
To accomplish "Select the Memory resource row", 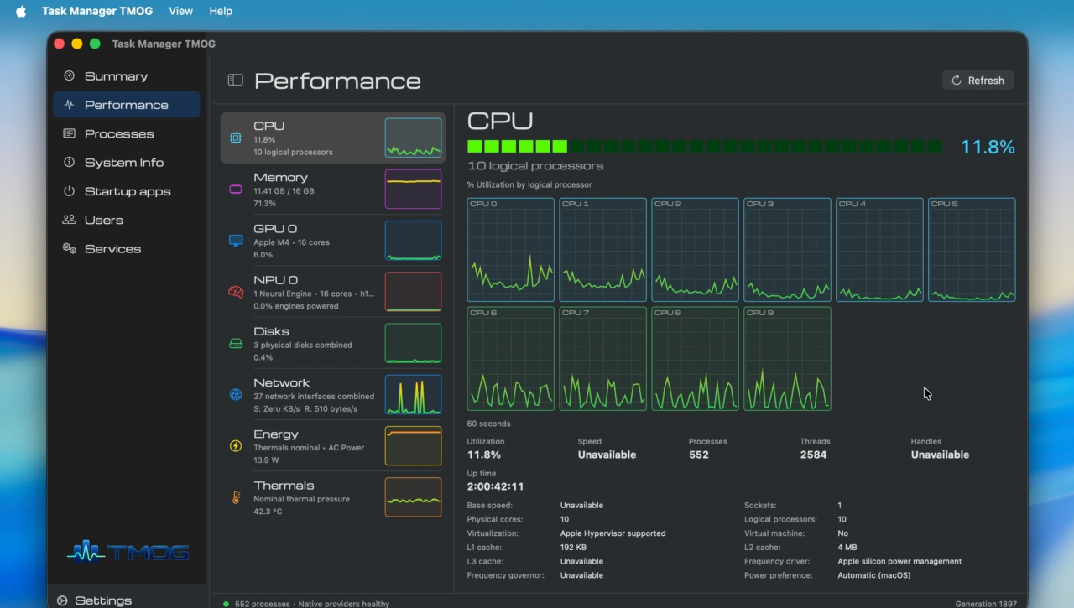I will (x=332, y=190).
